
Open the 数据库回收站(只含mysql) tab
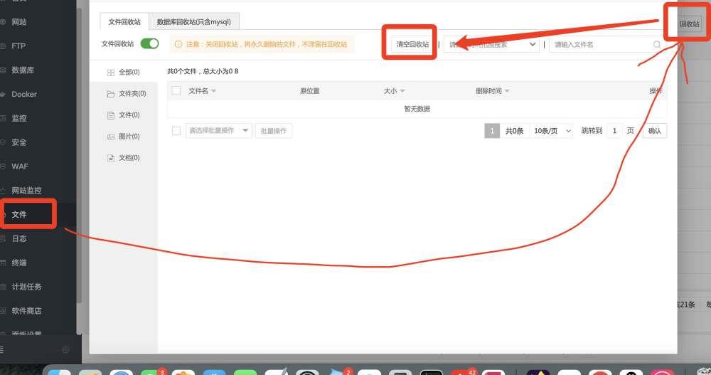(x=193, y=22)
